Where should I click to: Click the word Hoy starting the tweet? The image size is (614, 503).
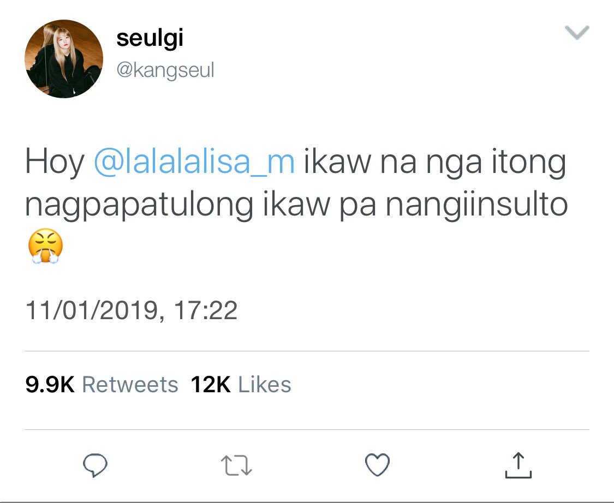pyautogui.click(x=55, y=162)
